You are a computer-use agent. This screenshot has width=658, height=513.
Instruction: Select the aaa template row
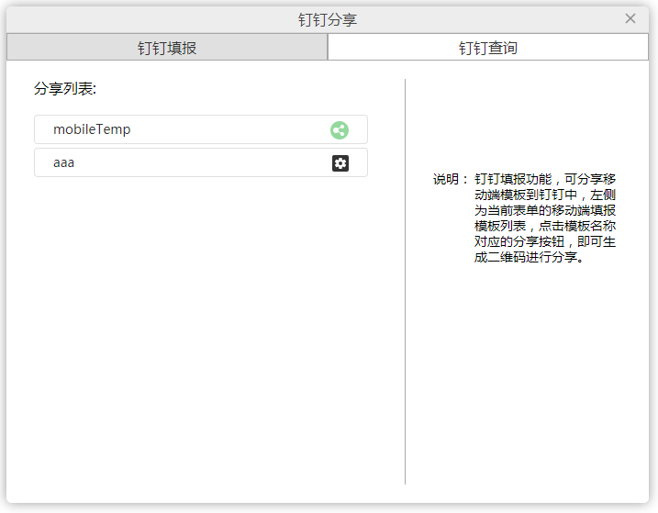tap(201, 162)
